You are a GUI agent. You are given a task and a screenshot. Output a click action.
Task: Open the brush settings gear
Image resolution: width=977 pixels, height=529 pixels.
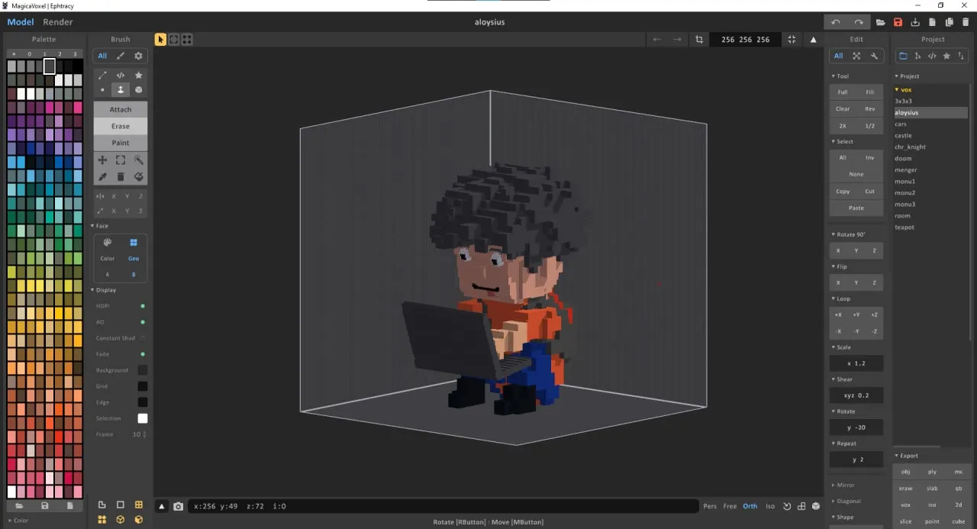point(139,55)
